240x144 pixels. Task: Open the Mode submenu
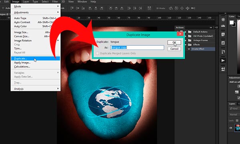click(x=36, y=6)
